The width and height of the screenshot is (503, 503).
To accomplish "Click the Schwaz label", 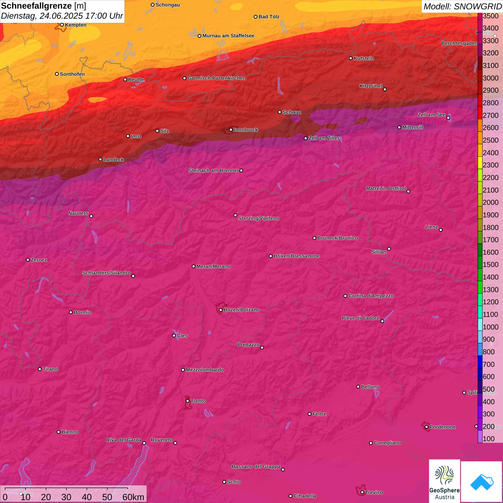I will [x=292, y=112].
